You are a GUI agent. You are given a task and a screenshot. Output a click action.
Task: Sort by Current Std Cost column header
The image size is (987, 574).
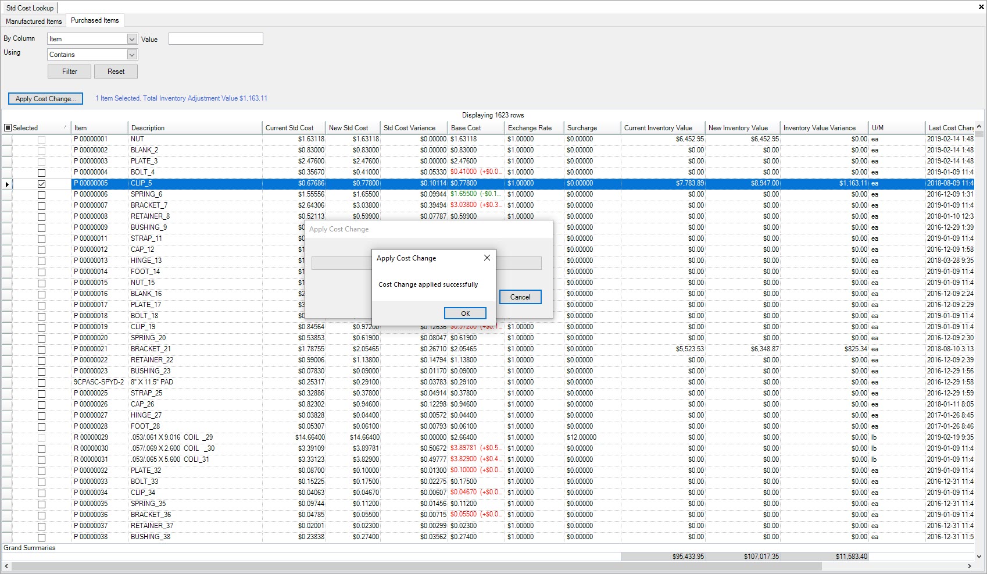click(x=294, y=128)
